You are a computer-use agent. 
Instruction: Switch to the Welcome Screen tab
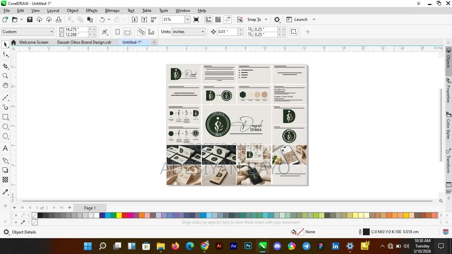click(x=34, y=42)
